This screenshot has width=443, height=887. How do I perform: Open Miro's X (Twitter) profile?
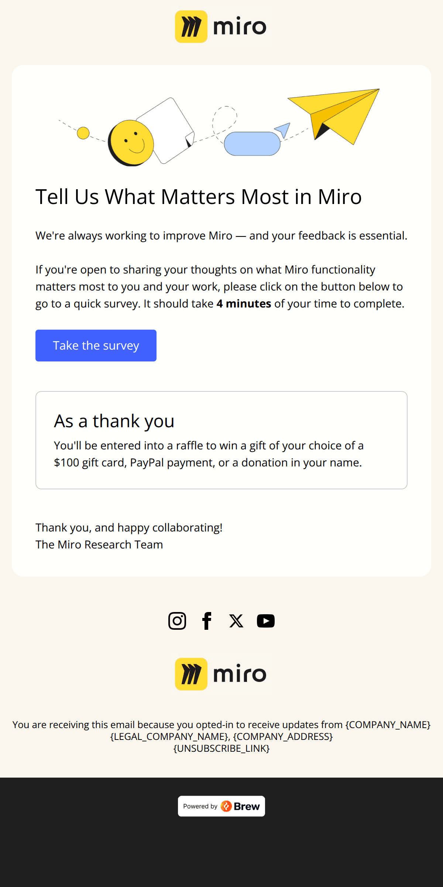pos(236,621)
